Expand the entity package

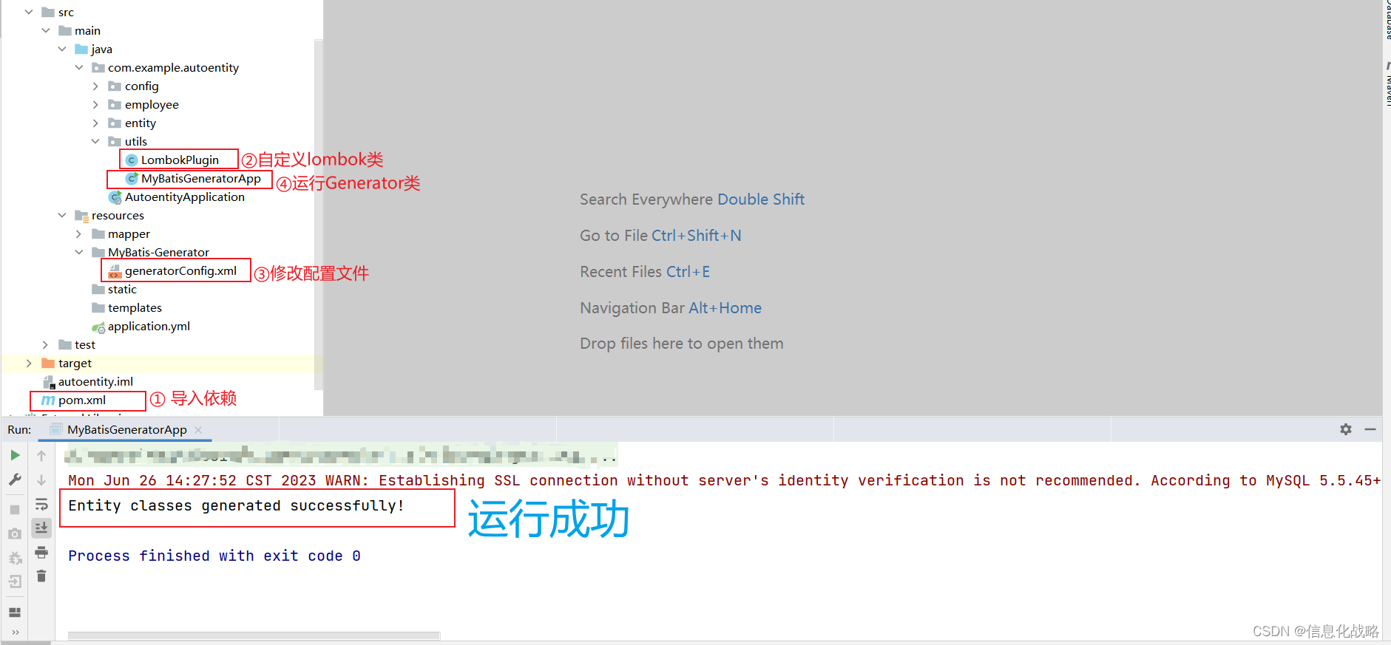coord(95,123)
